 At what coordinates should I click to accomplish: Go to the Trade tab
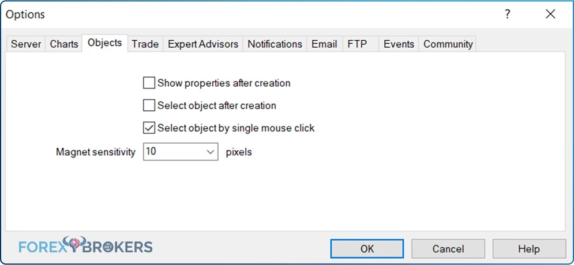point(145,44)
